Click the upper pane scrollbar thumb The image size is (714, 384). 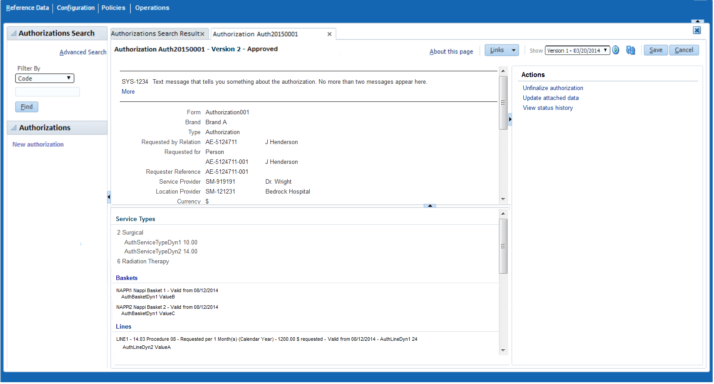click(503, 103)
